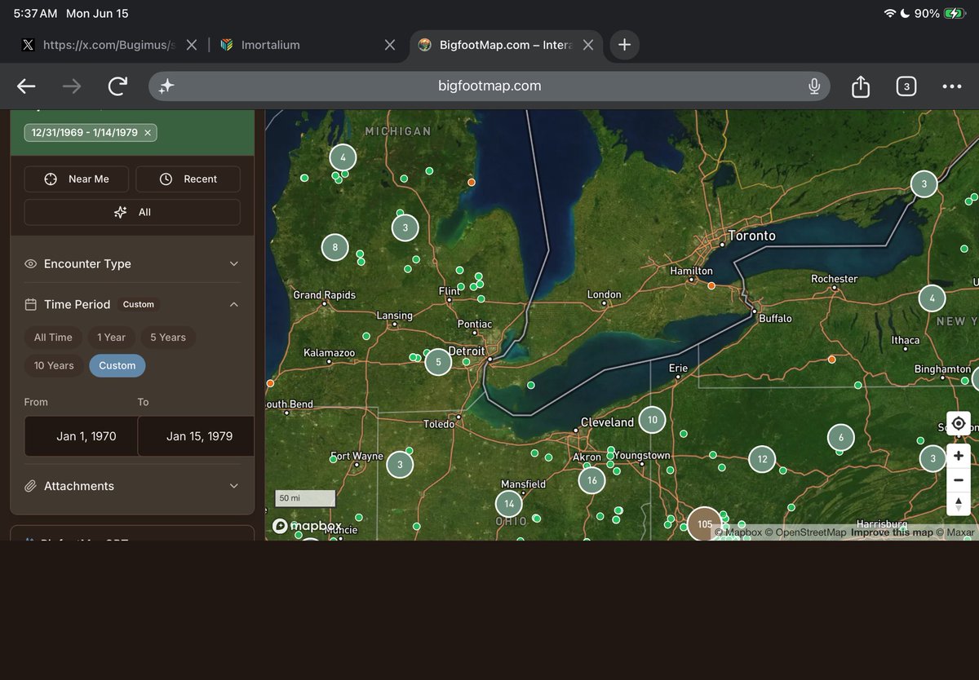Tap the Wi-Fi icon in status bar
The height and width of the screenshot is (680, 979).
pyautogui.click(x=889, y=14)
